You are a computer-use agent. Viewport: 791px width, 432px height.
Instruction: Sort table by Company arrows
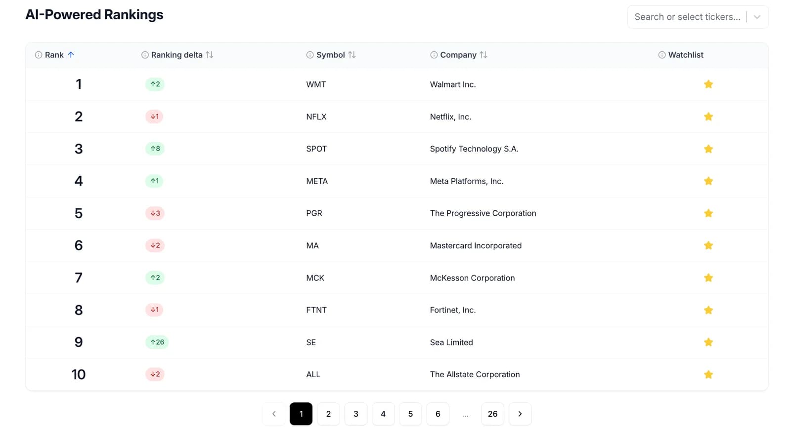[x=483, y=55]
